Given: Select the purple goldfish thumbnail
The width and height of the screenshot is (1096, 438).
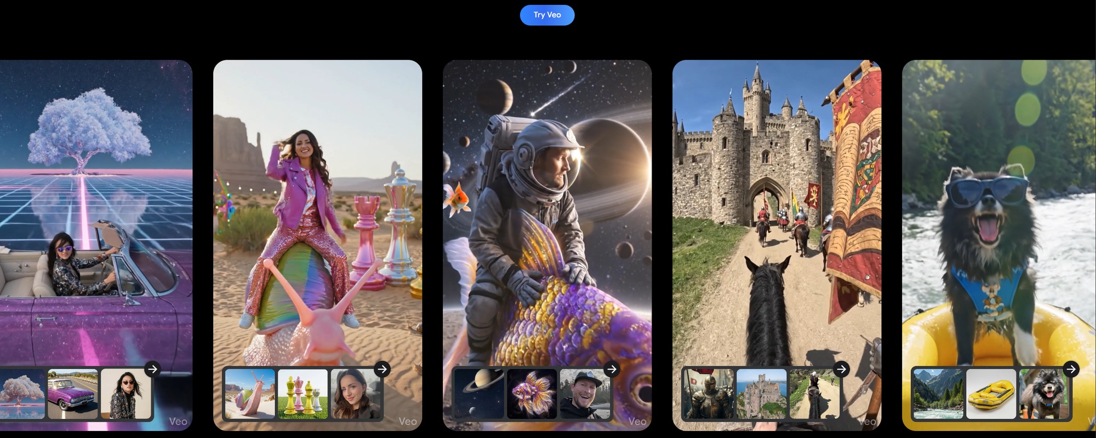Looking at the screenshot, I should pos(532,394).
